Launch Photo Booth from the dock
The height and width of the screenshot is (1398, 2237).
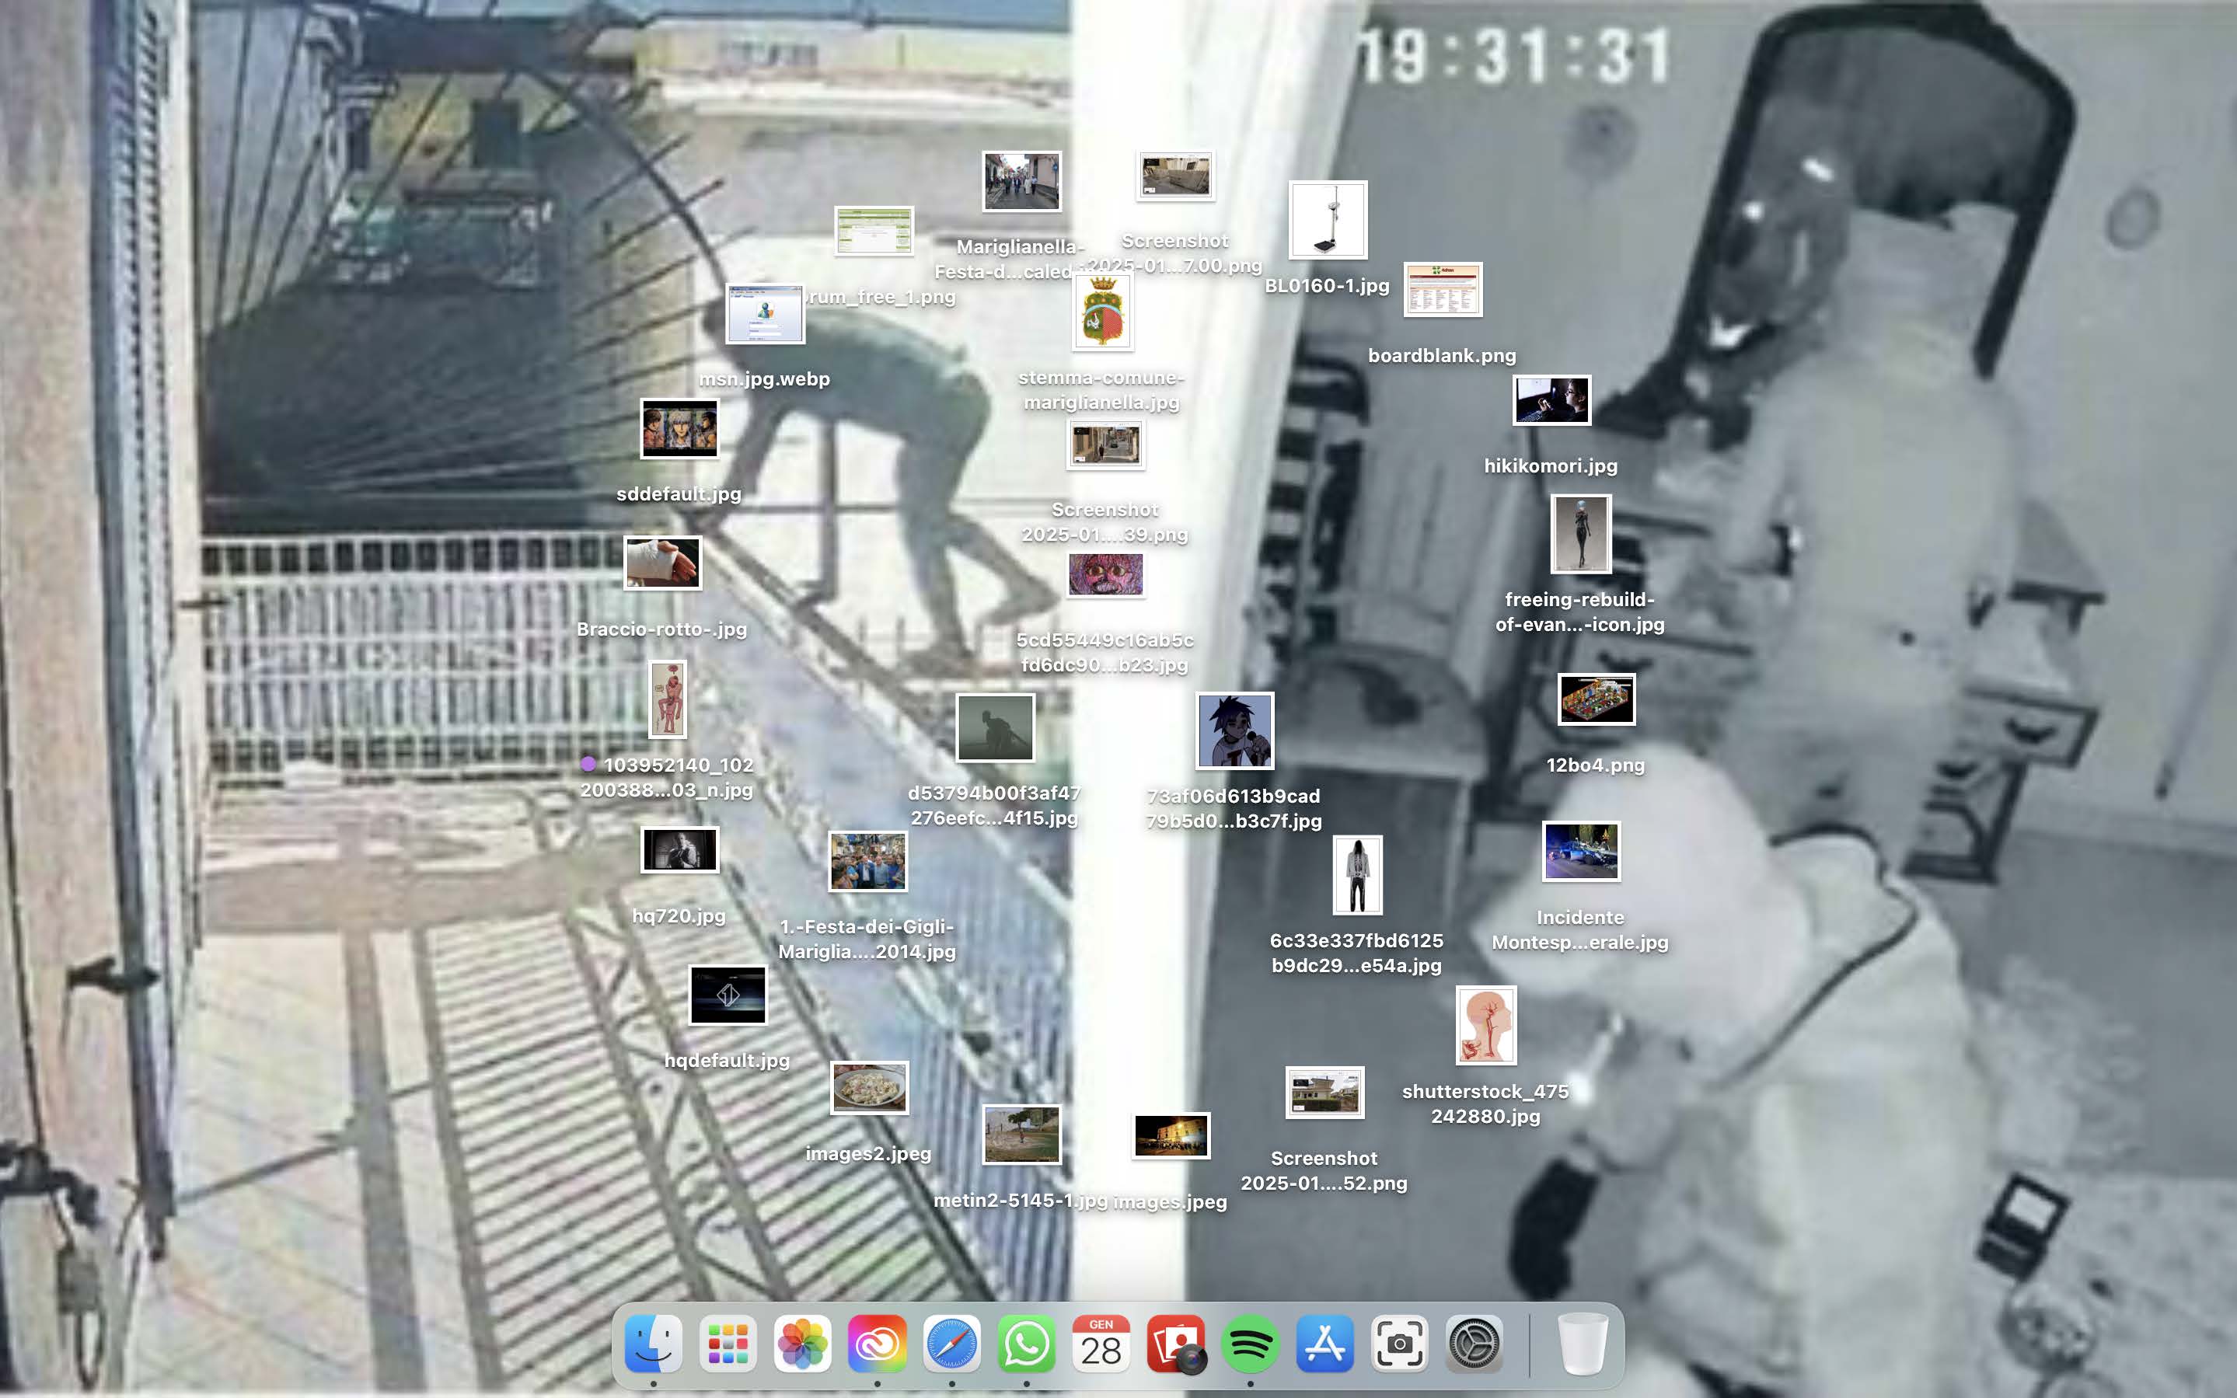tap(1175, 1344)
